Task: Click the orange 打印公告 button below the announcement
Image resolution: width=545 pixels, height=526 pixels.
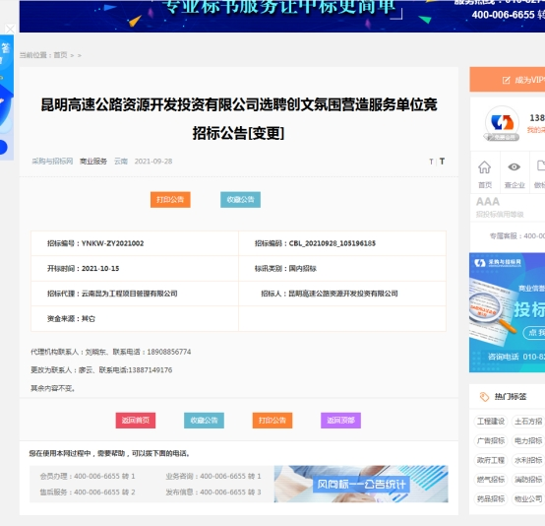Action: click(x=272, y=421)
